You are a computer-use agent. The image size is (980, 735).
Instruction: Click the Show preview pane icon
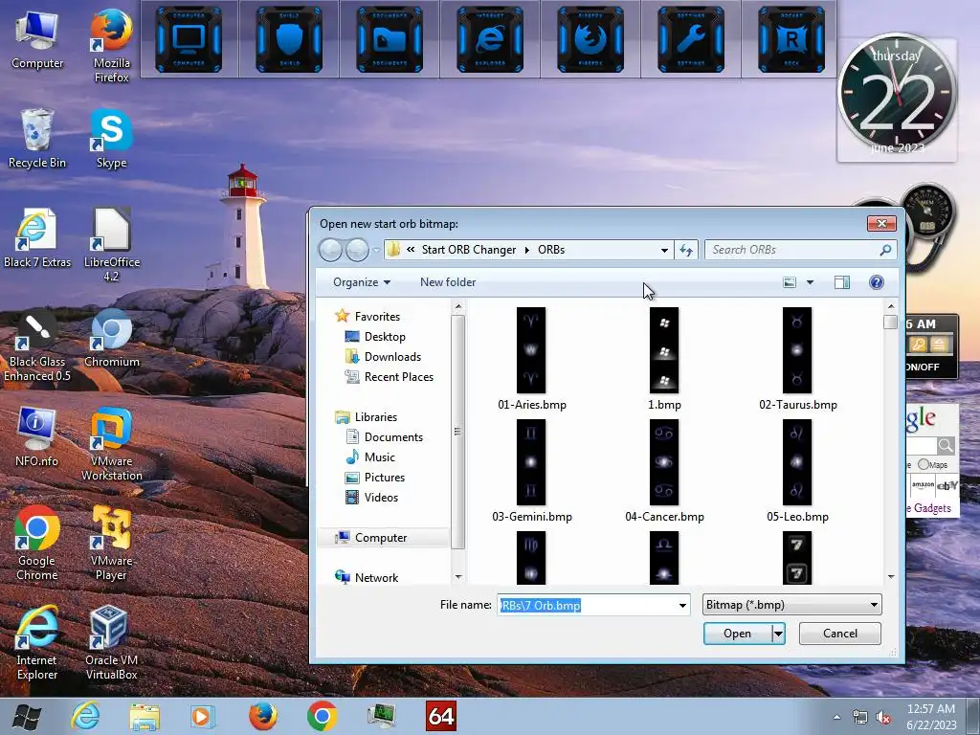[842, 282]
